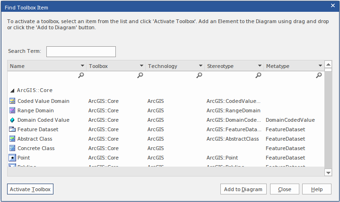This screenshot has height=202, width=340.
Task: Click the Domain Coded Value diamond icon
Action: pyautogui.click(x=12, y=120)
